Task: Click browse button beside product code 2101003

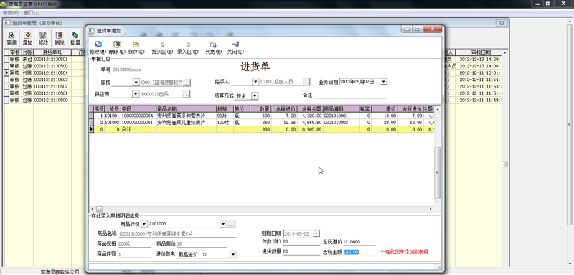Action: coord(231,224)
